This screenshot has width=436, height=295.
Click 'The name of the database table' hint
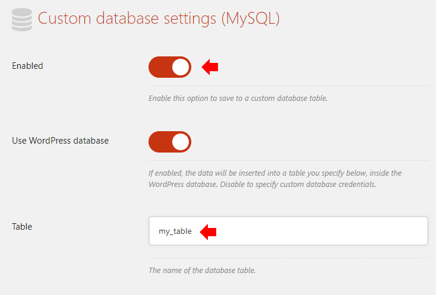tap(201, 270)
